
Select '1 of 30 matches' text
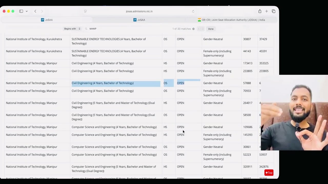[x=182, y=29]
